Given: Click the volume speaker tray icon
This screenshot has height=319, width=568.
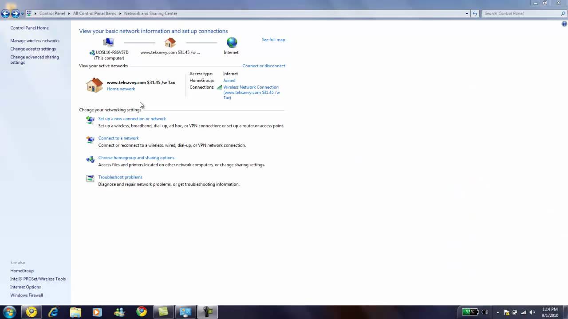Looking at the screenshot, I should click(532, 312).
